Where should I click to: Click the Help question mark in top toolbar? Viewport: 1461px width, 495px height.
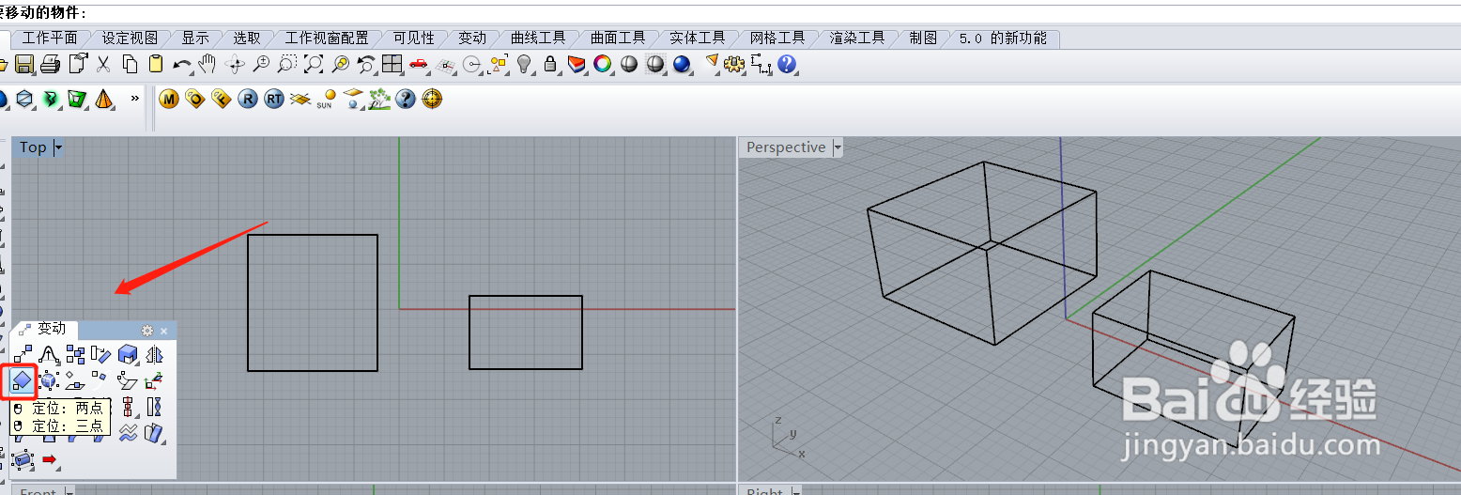[787, 64]
